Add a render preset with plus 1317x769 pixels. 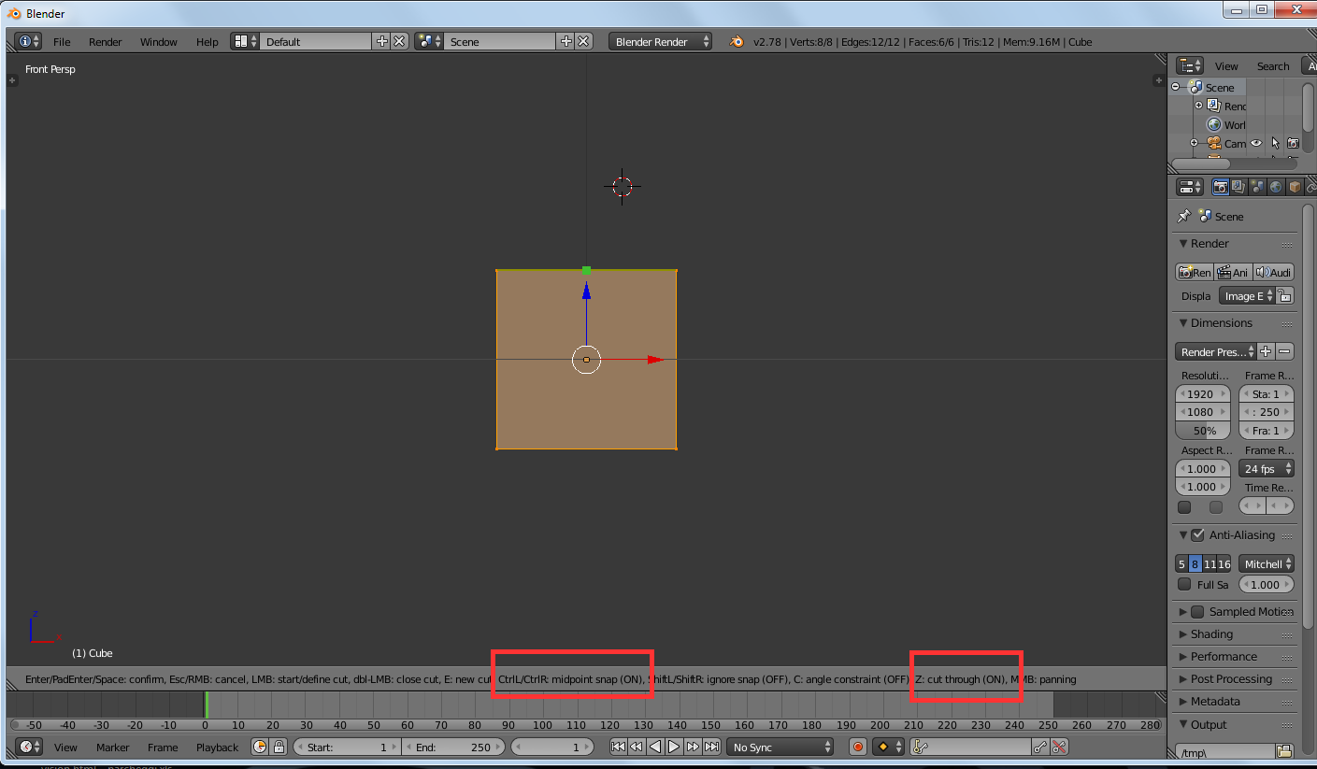coord(1266,351)
